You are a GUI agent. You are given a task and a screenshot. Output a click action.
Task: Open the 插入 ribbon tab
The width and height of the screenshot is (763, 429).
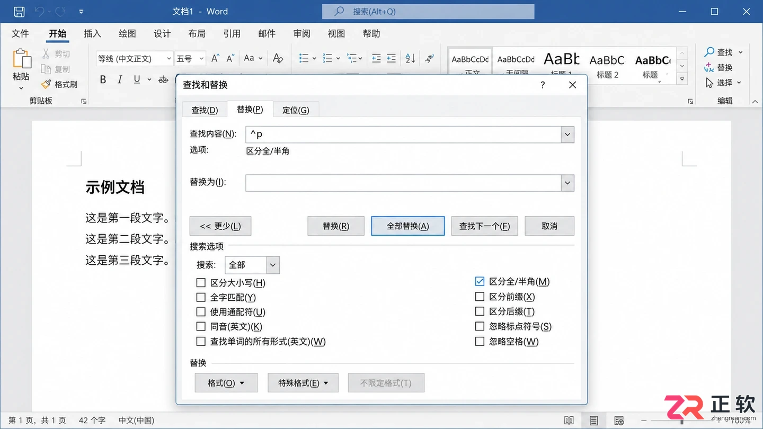[92, 33]
